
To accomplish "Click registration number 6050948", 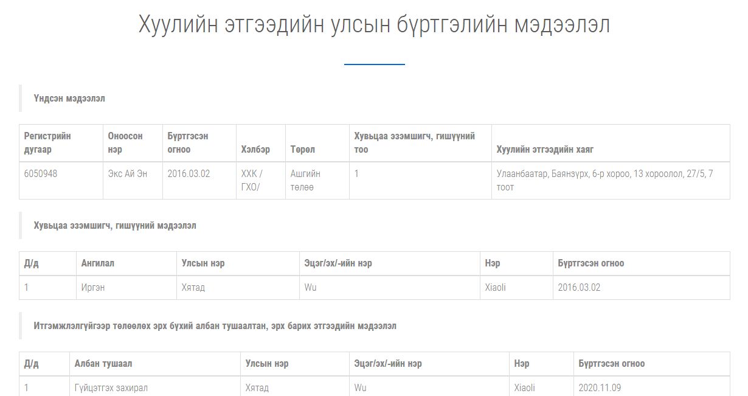I will [41, 174].
